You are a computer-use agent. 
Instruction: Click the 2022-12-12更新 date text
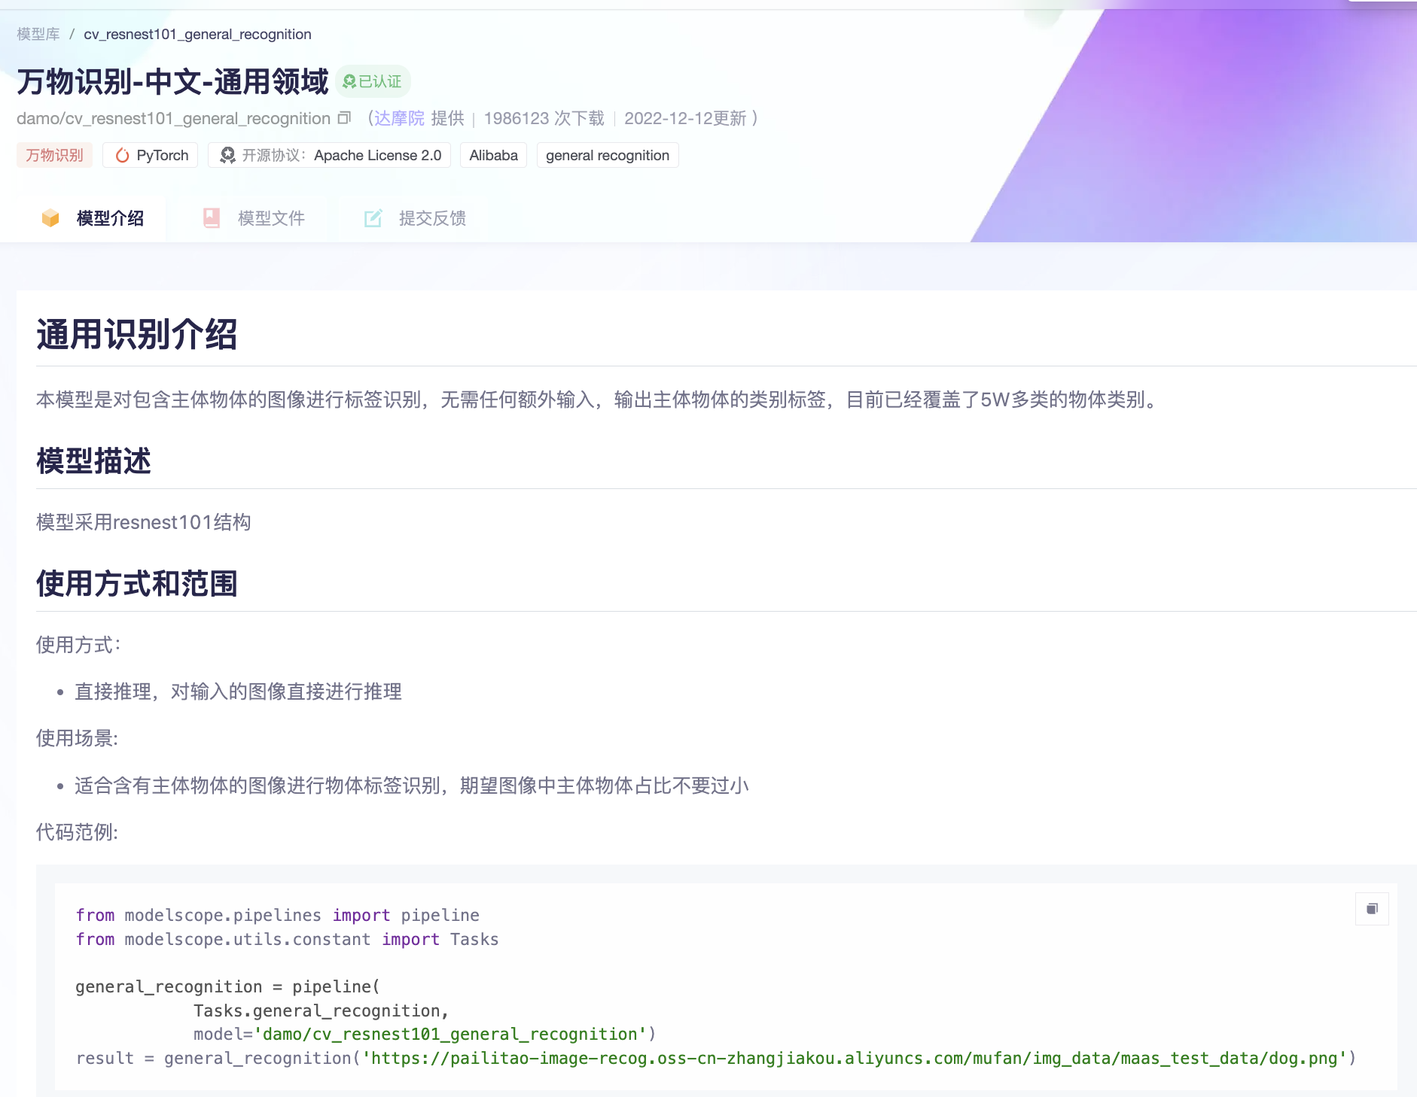coord(685,118)
